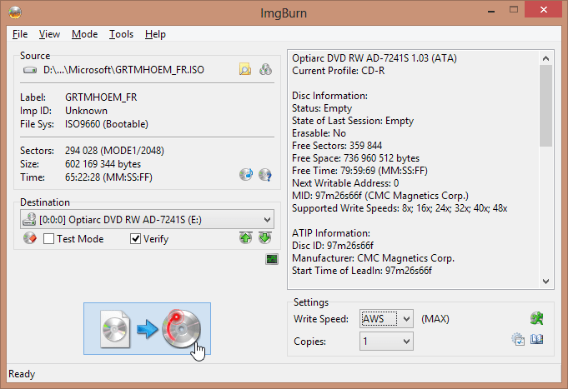Viewport: 568px width, 389px height.
Task: Click the size value 602 169 344 bytes
Action: [103, 164]
